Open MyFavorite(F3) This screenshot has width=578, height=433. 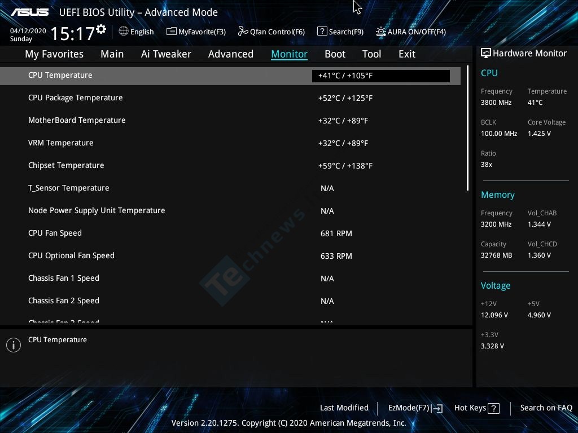(202, 32)
